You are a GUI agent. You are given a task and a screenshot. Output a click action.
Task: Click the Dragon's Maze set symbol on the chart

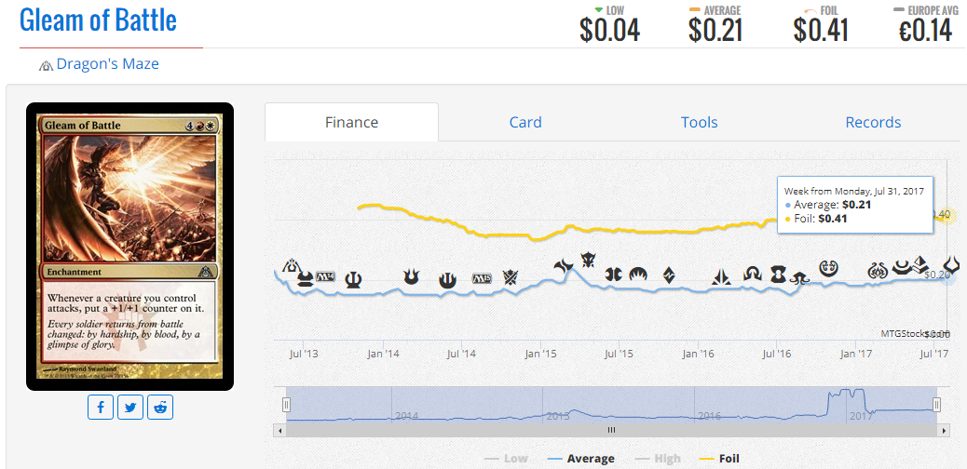[x=291, y=266]
